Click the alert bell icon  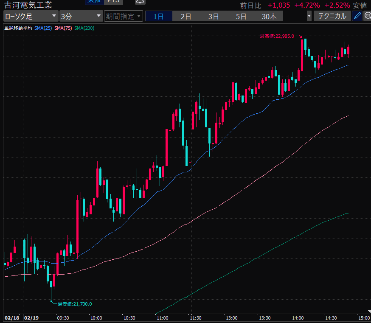coord(140,2)
